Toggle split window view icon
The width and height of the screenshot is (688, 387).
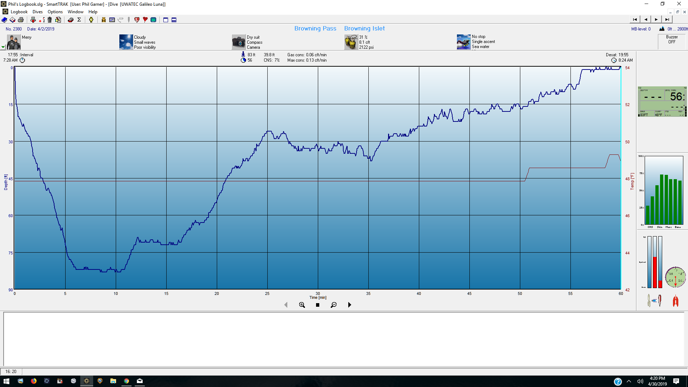174,20
